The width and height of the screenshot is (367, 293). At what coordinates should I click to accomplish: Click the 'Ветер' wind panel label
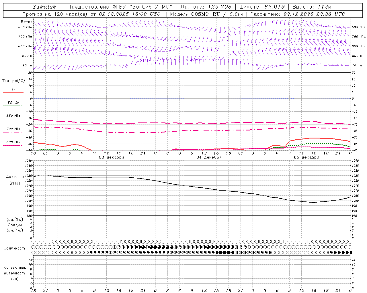pos(26,22)
